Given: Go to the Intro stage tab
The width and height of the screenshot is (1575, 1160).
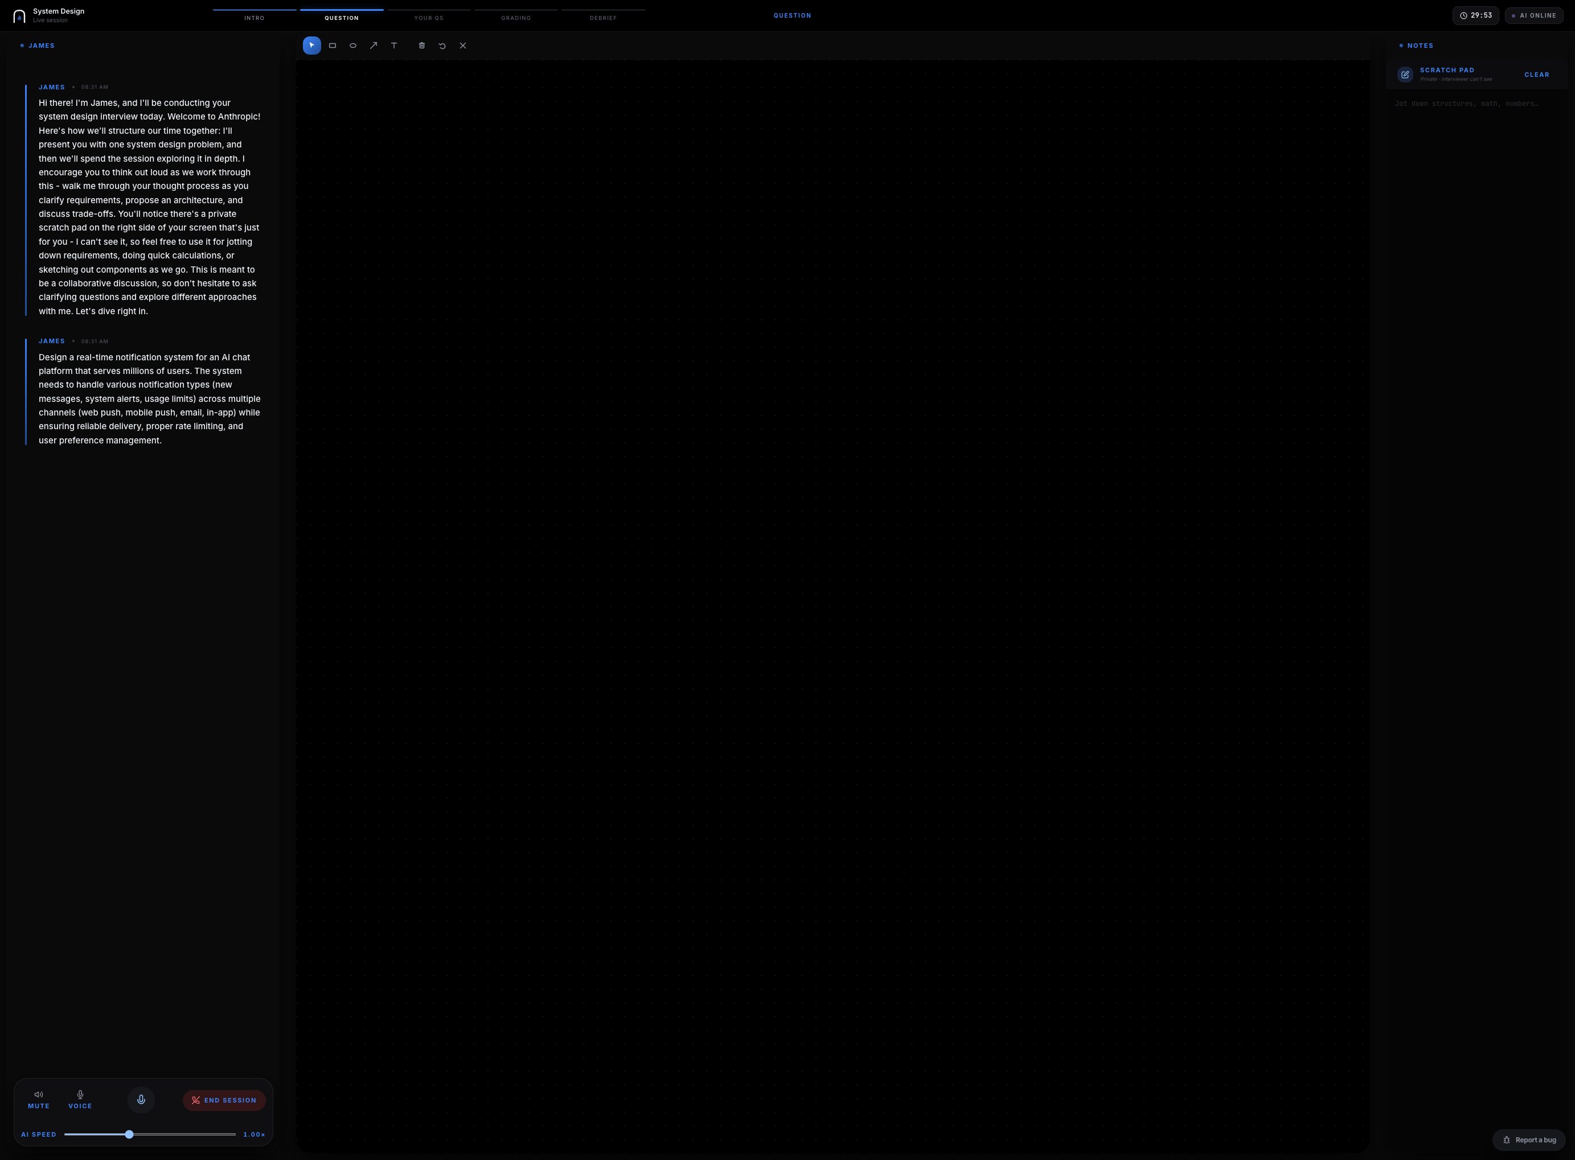Looking at the screenshot, I should coord(255,18).
